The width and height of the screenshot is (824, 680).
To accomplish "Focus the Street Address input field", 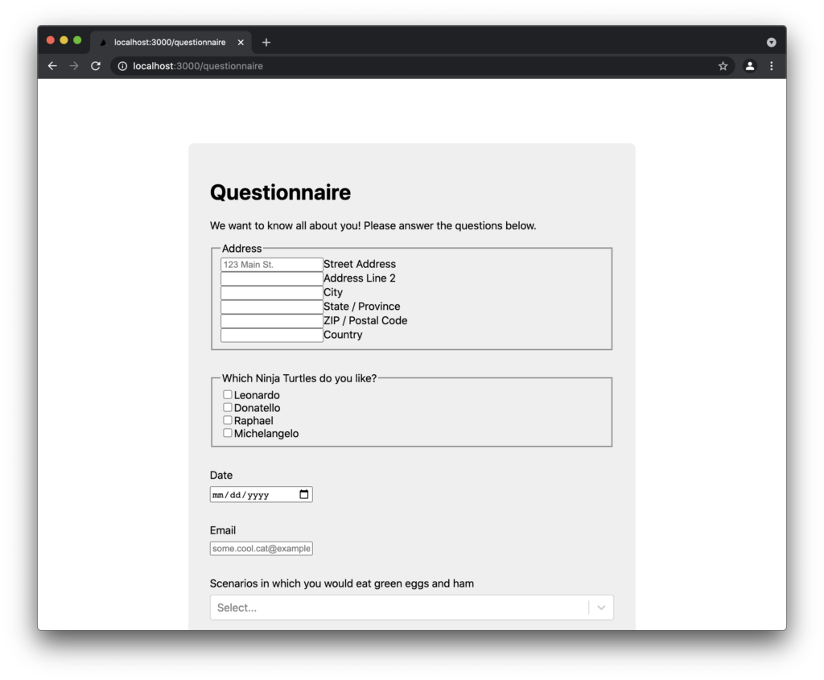I will click(272, 265).
